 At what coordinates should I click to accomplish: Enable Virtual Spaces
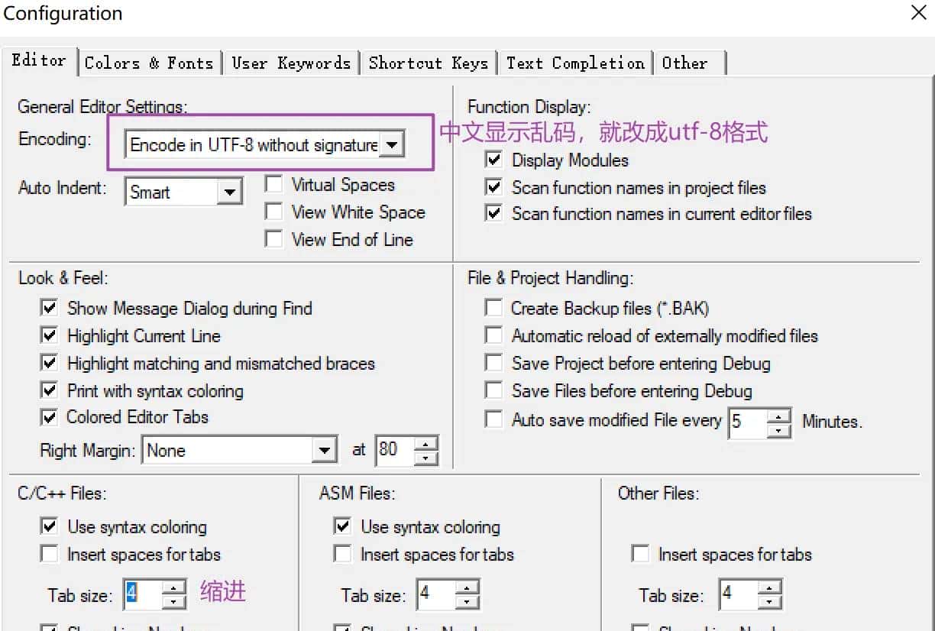click(x=273, y=183)
